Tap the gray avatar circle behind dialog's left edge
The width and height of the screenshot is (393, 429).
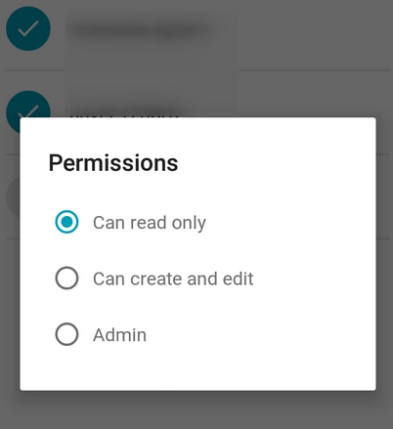tap(13, 197)
